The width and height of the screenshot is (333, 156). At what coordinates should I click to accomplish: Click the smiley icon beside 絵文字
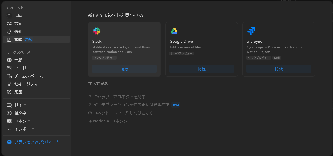tap(9, 113)
